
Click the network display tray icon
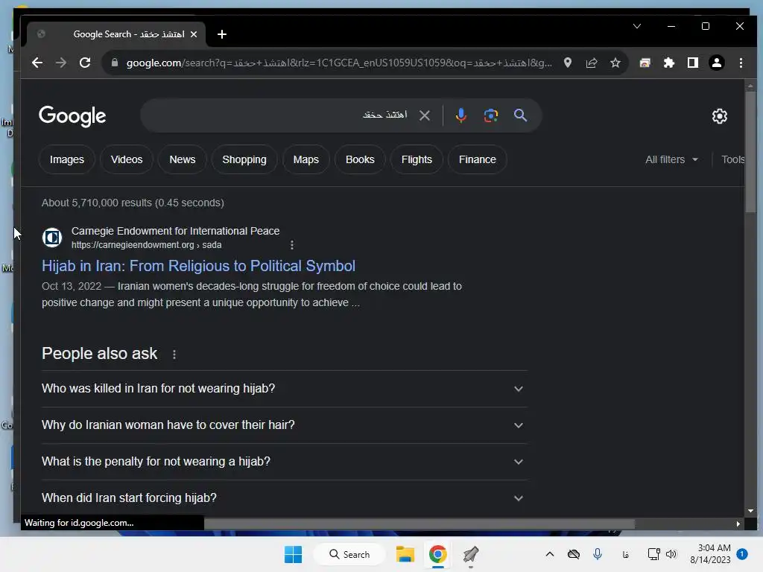[x=653, y=554]
